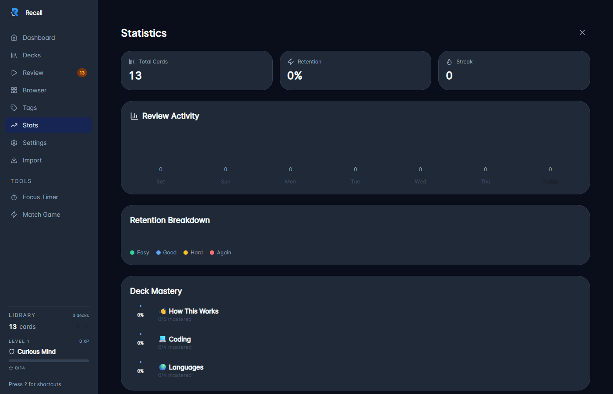The image size is (613, 394).
Task: Open the Dashboard home icon
Action: (14, 38)
